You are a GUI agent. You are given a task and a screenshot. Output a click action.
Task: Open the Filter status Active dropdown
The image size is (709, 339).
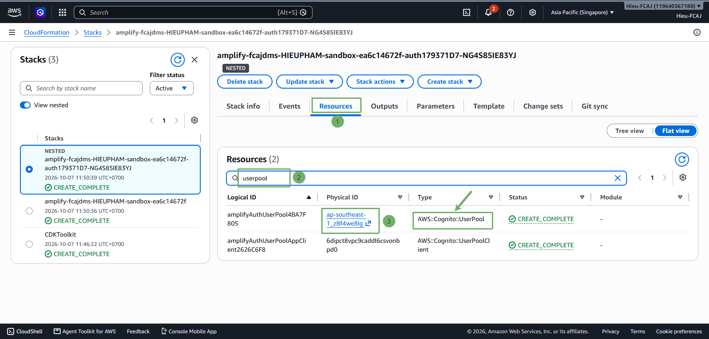click(x=171, y=88)
